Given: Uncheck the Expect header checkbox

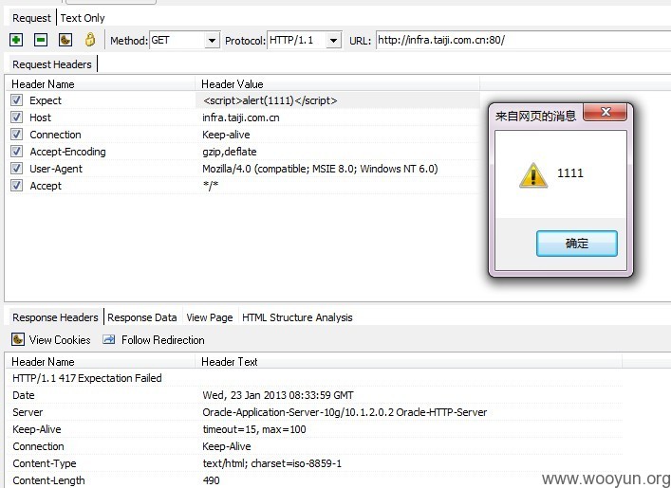Looking at the screenshot, I should 16,100.
